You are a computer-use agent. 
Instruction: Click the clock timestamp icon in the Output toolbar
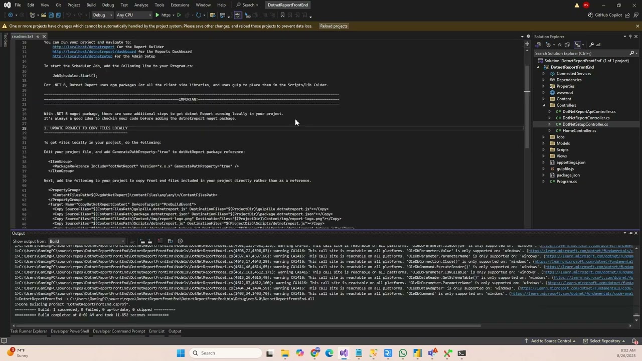point(180,241)
